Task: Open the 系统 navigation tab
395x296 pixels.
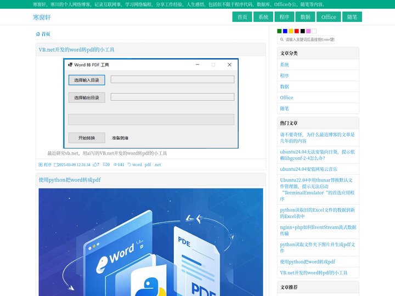Action: tap(263, 17)
